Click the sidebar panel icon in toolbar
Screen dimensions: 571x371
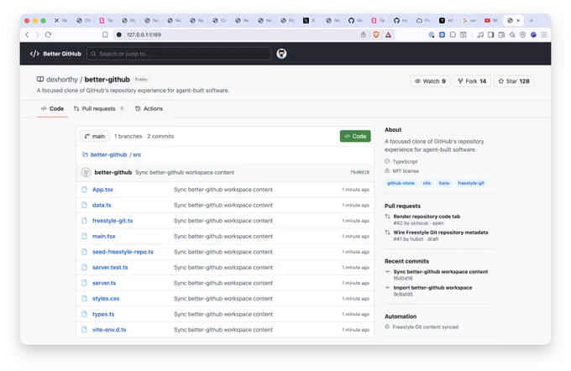491,34
